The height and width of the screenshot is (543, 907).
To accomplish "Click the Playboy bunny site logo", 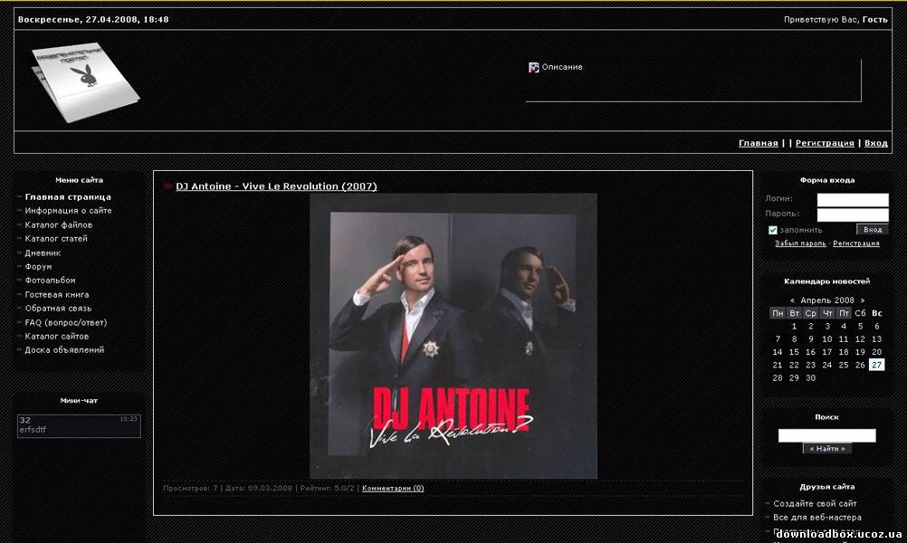I will [x=85, y=81].
